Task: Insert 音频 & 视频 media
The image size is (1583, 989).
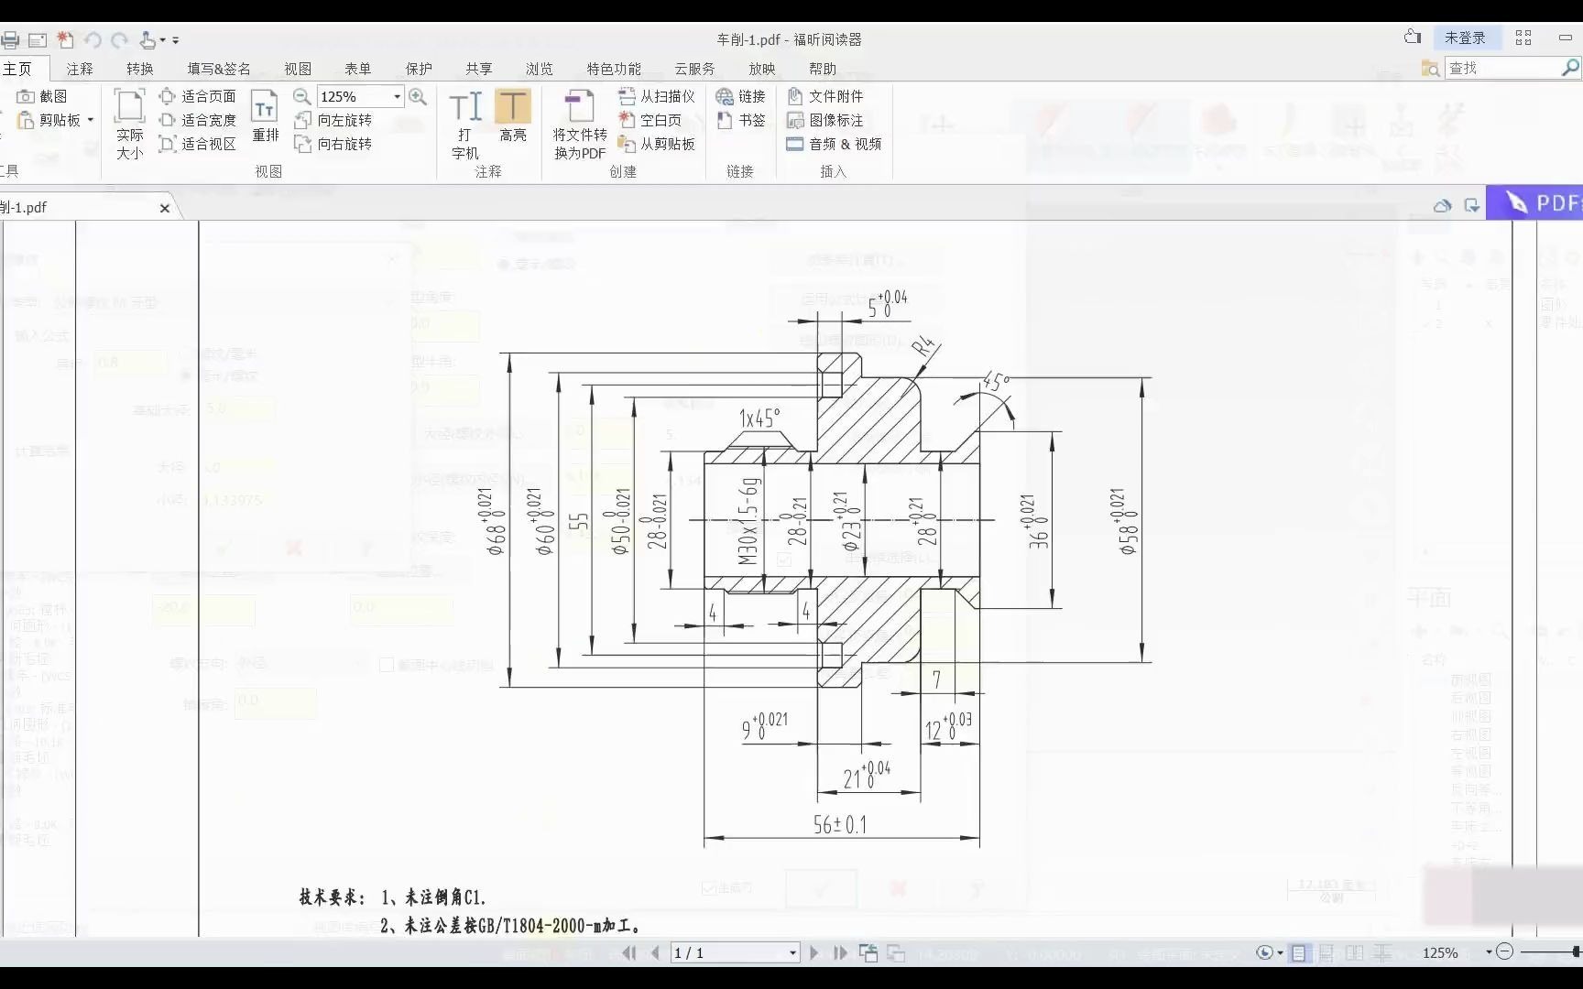Action: click(x=834, y=144)
